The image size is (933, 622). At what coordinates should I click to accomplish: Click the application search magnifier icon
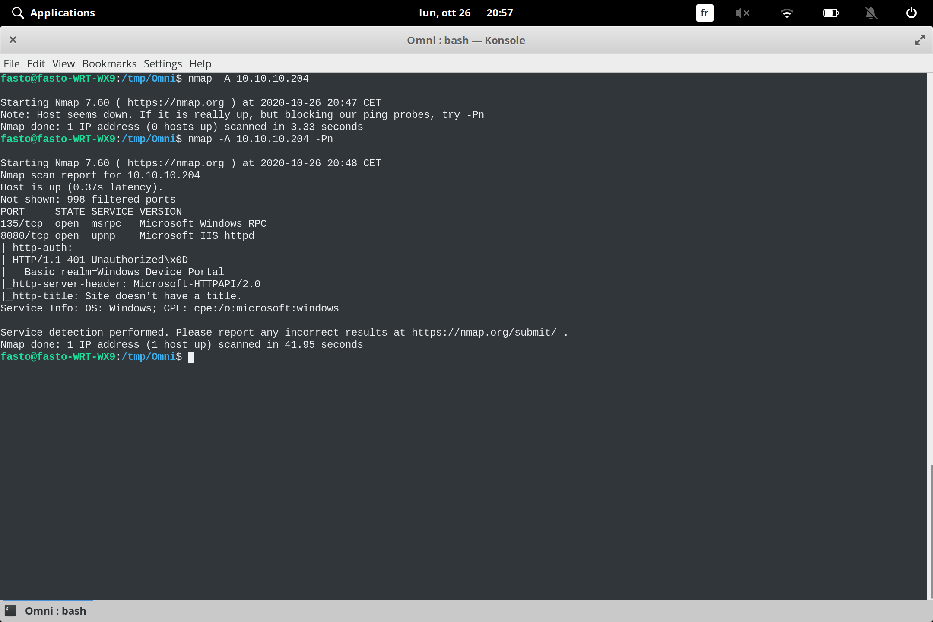(18, 13)
